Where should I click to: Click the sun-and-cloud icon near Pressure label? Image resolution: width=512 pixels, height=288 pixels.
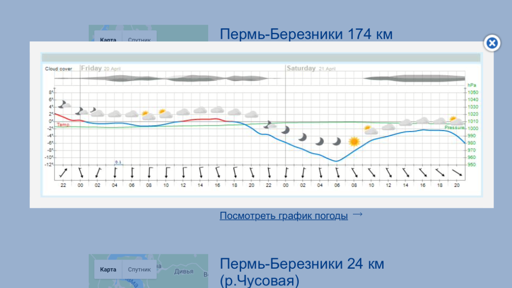point(455,120)
